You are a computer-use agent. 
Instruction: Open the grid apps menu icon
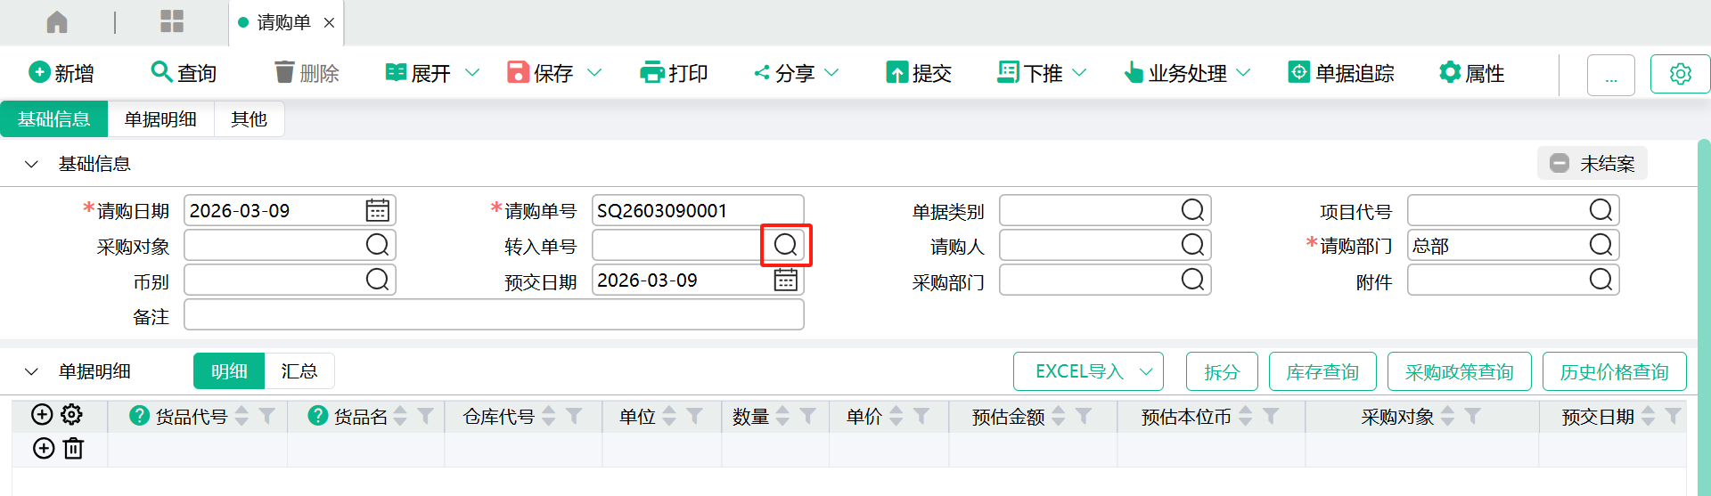tap(171, 22)
